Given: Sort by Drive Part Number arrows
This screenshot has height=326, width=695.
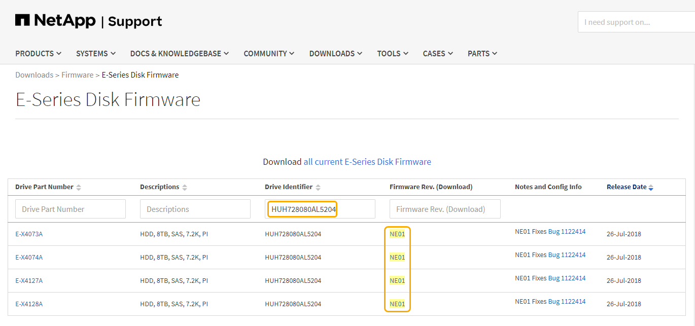Looking at the screenshot, I should [79, 187].
